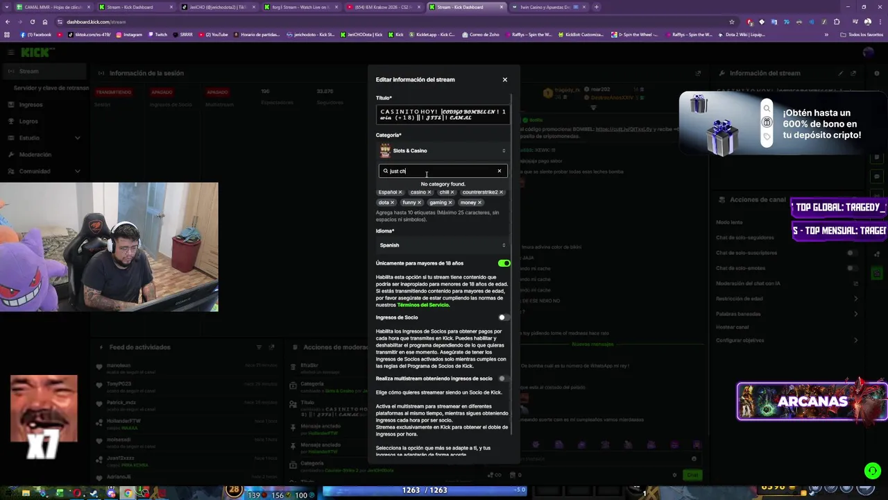Bookmark this page with the star icon

tap(732, 22)
